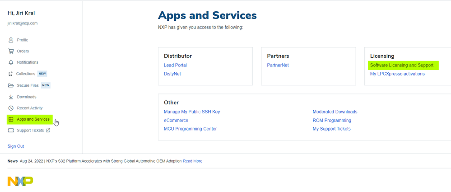Click the Collections bookmark icon
This screenshot has width=451, height=192.
pos(11,74)
